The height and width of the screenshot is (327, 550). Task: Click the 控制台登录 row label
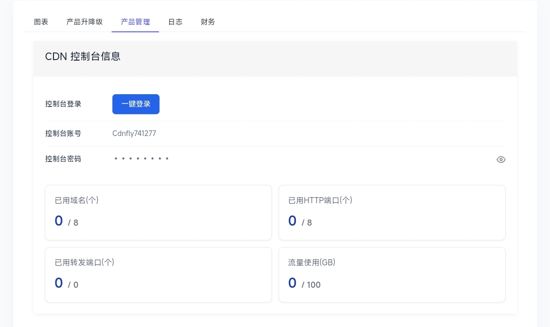click(x=63, y=104)
